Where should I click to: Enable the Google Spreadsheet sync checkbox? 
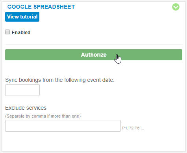coord(7,32)
